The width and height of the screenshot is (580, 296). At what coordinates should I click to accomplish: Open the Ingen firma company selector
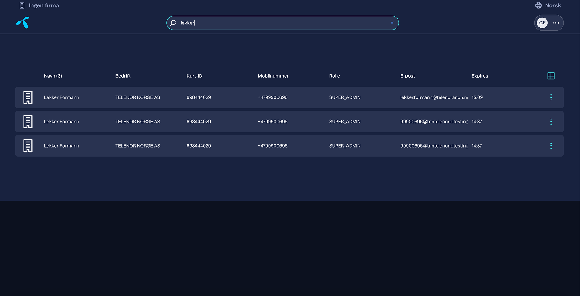(x=39, y=5)
